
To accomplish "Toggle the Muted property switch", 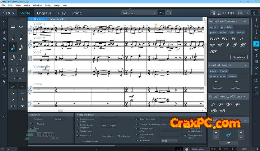I will point(31,124).
